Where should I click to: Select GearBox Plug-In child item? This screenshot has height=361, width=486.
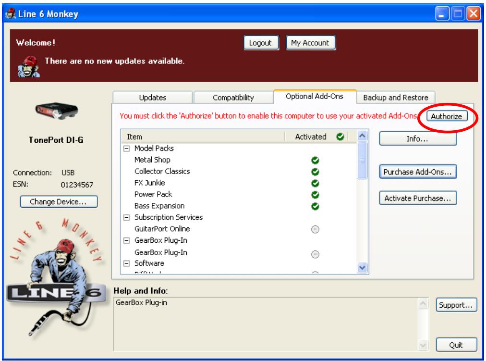coord(161,252)
